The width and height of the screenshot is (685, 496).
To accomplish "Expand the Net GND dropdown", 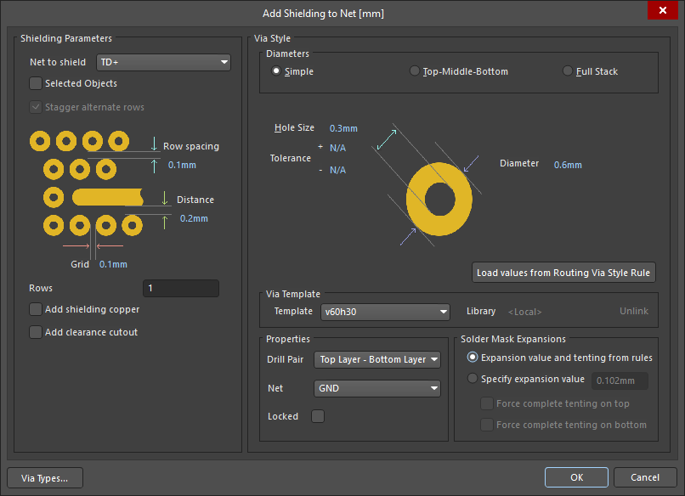I will 377,388.
